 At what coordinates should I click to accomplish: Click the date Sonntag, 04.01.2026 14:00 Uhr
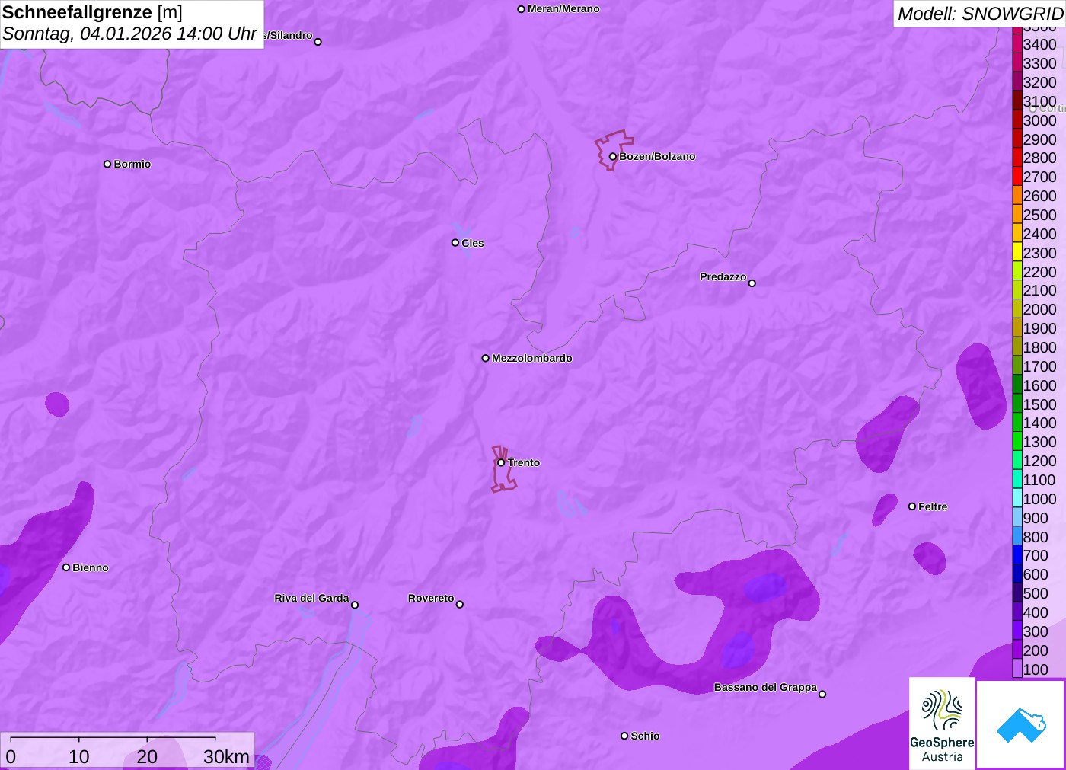(x=129, y=34)
